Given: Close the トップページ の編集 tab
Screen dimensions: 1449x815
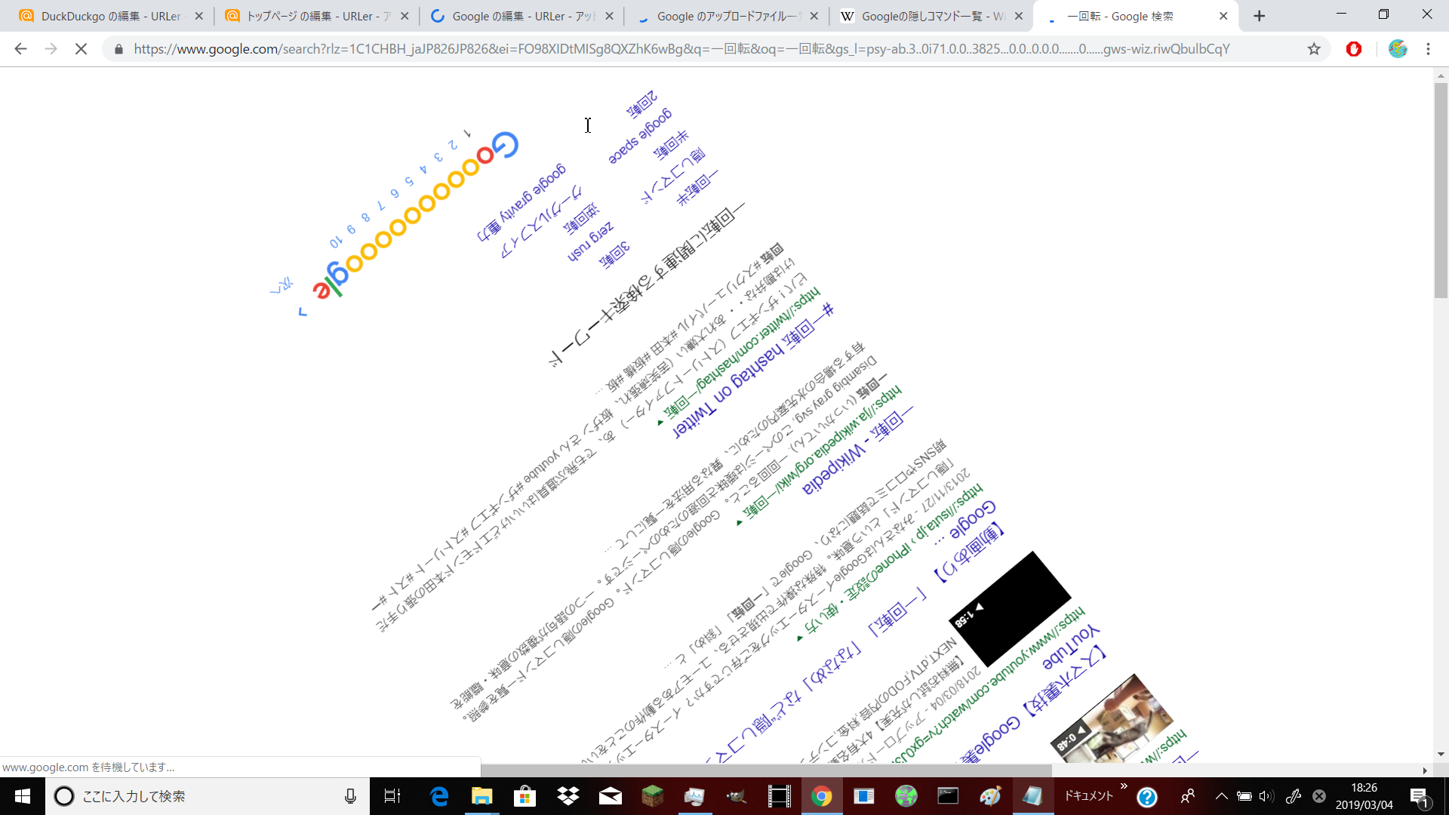Looking at the screenshot, I should (404, 16).
